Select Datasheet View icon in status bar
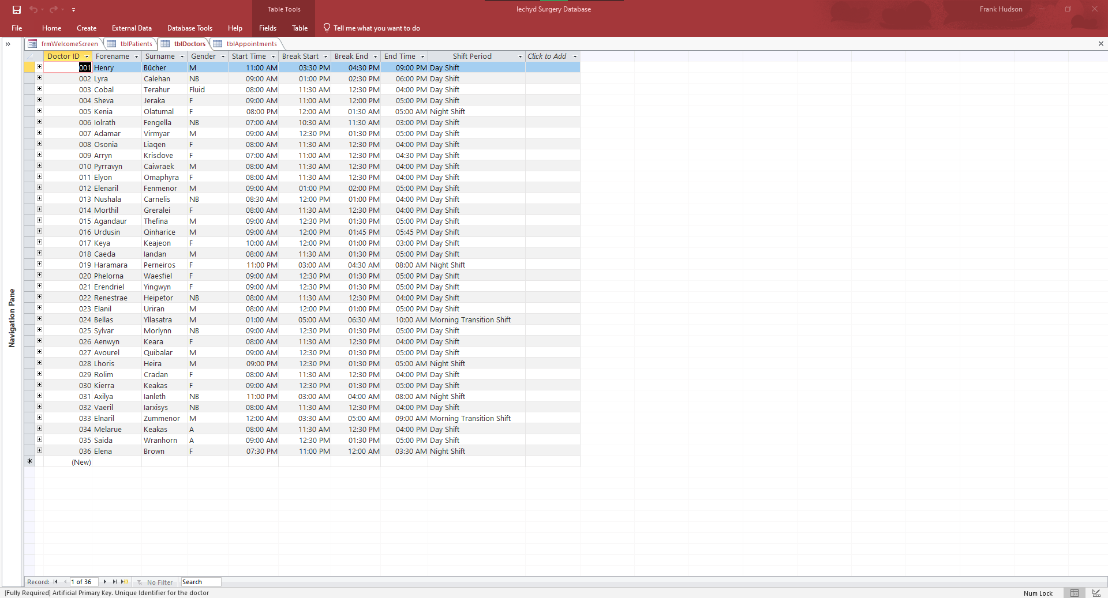Viewport: 1108px width, 598px height. click(x=1075, y=593)
